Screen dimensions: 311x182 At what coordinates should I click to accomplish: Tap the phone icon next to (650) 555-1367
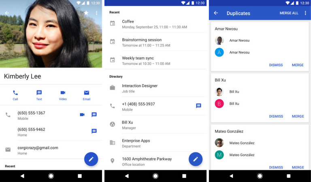tap(8, 115)
